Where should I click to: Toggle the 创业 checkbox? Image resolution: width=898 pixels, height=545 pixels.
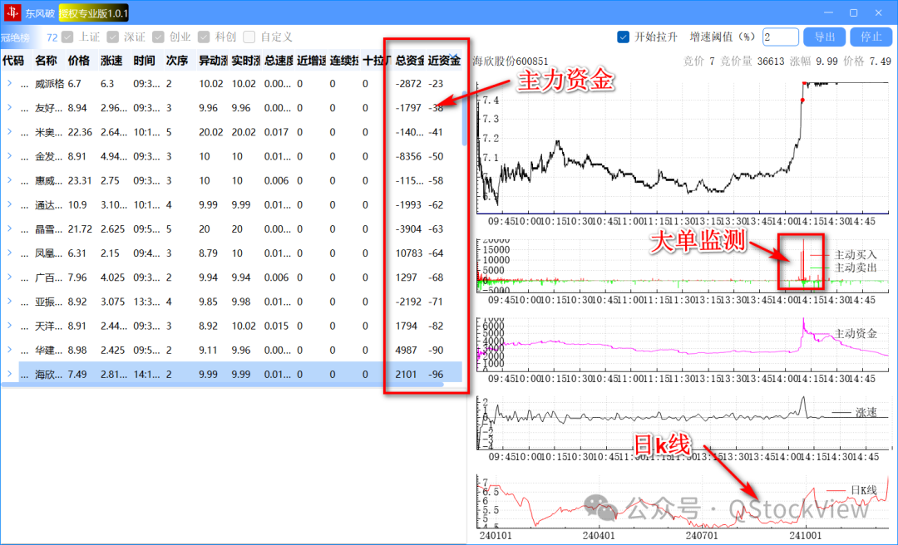[x=158, y=37]
